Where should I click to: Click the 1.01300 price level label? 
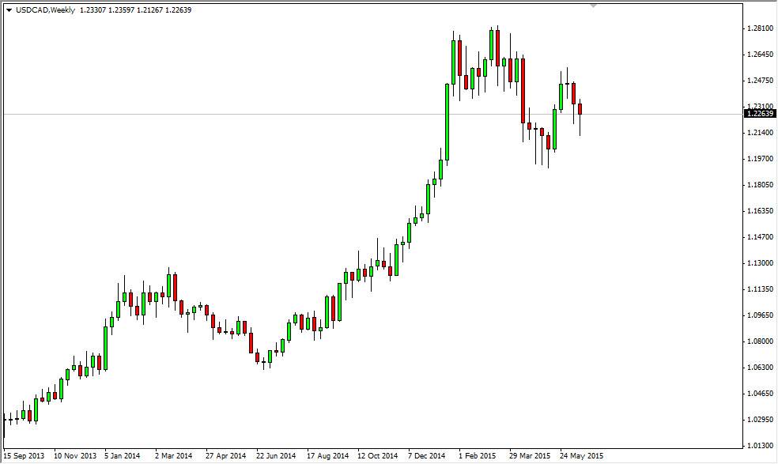point(759,445)
